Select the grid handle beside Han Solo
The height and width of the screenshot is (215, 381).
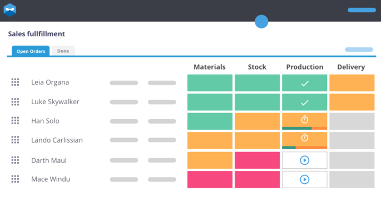click(x=15, y=121)
